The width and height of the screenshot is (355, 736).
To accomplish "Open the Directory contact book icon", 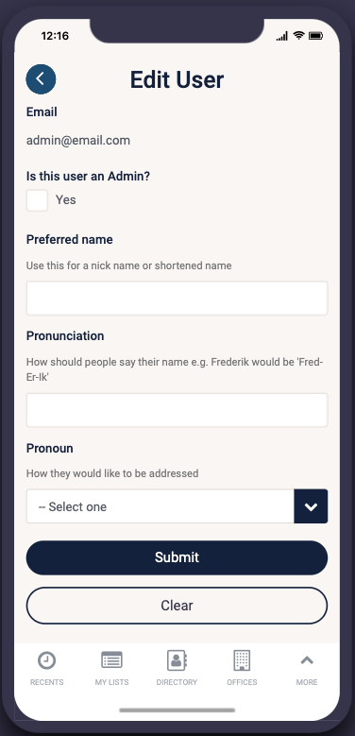I will point(177,660).
